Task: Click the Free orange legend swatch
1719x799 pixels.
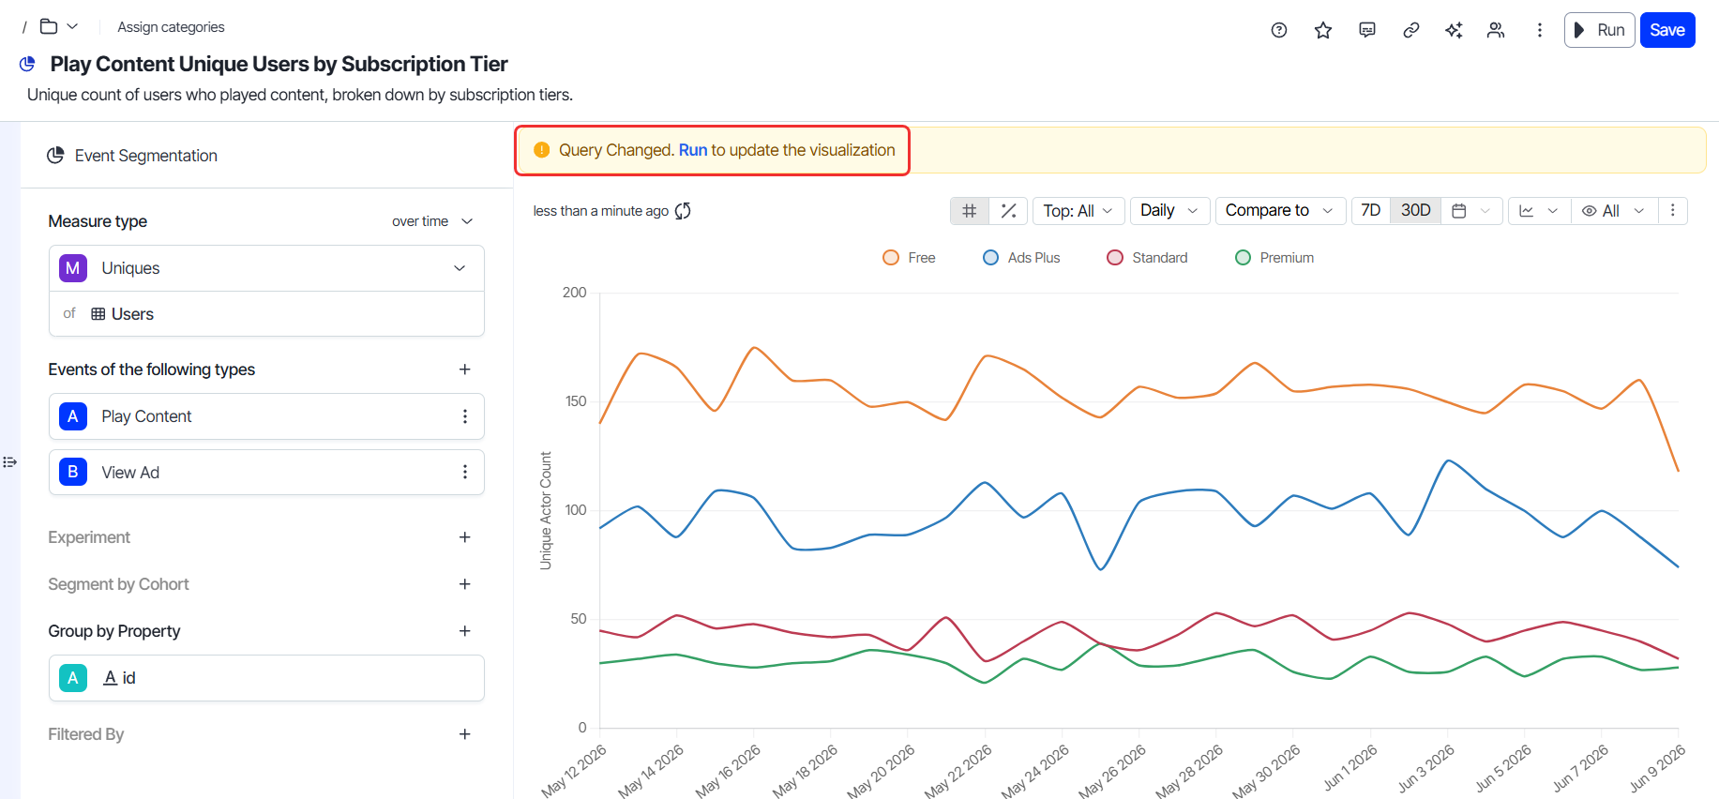Action: 891,258
